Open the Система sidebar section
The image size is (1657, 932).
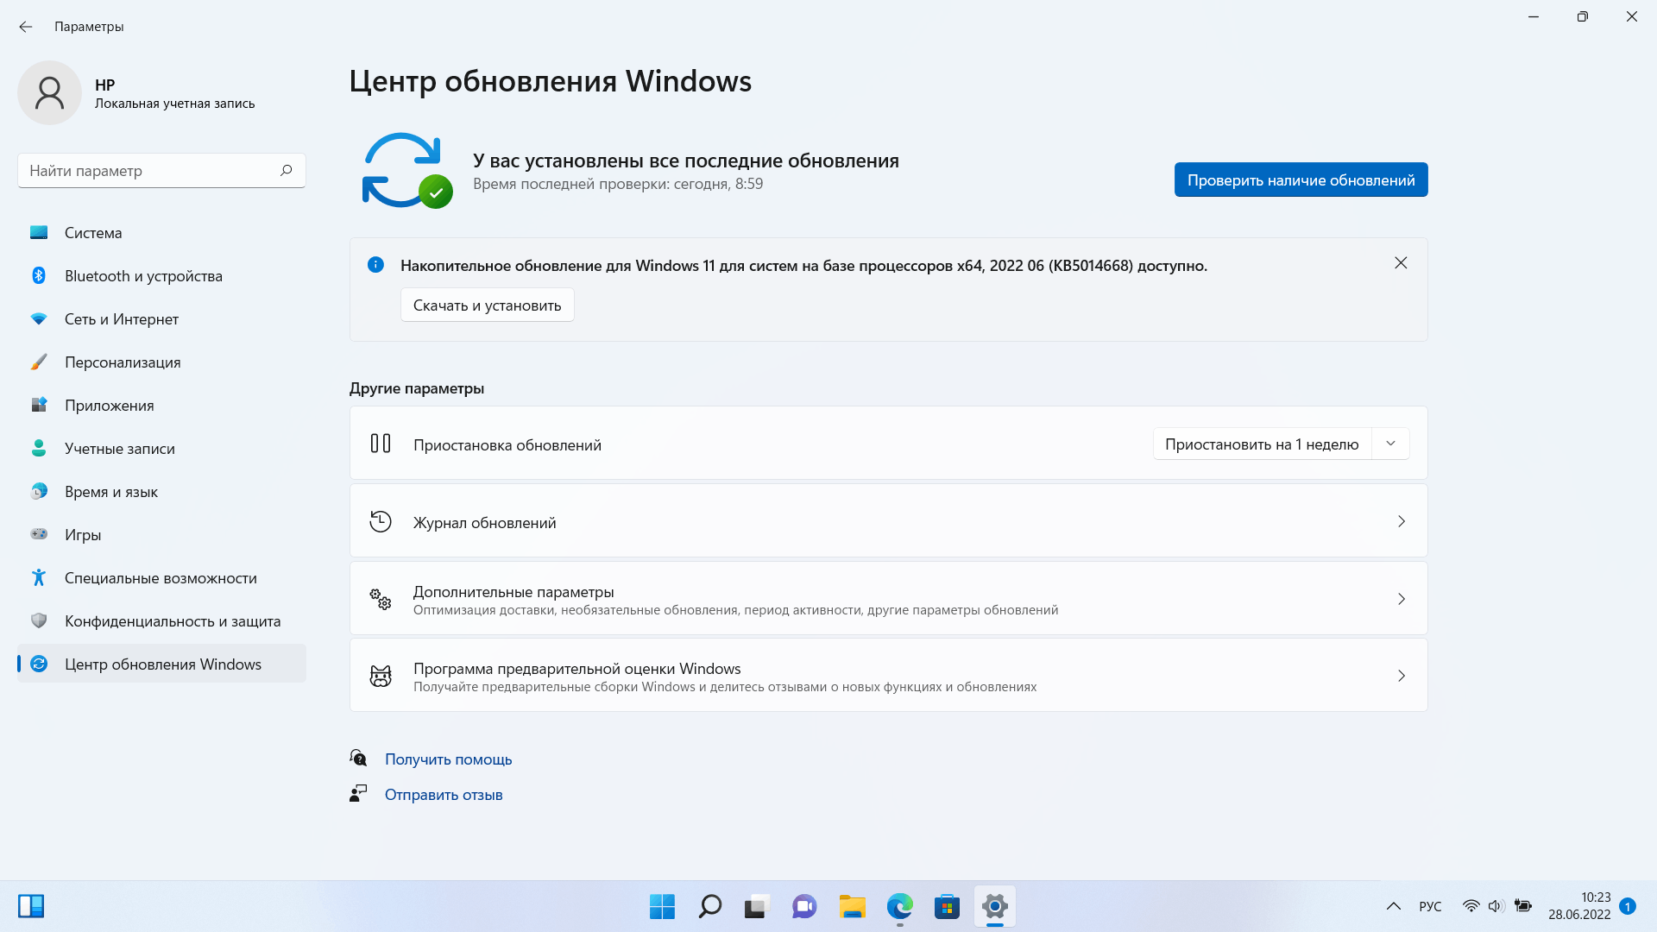(161, 233)
